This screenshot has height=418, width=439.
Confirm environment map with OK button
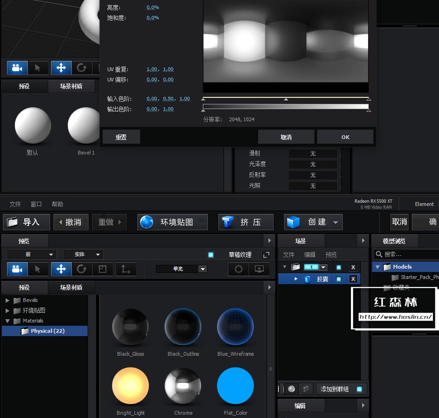tap(345, 137)
